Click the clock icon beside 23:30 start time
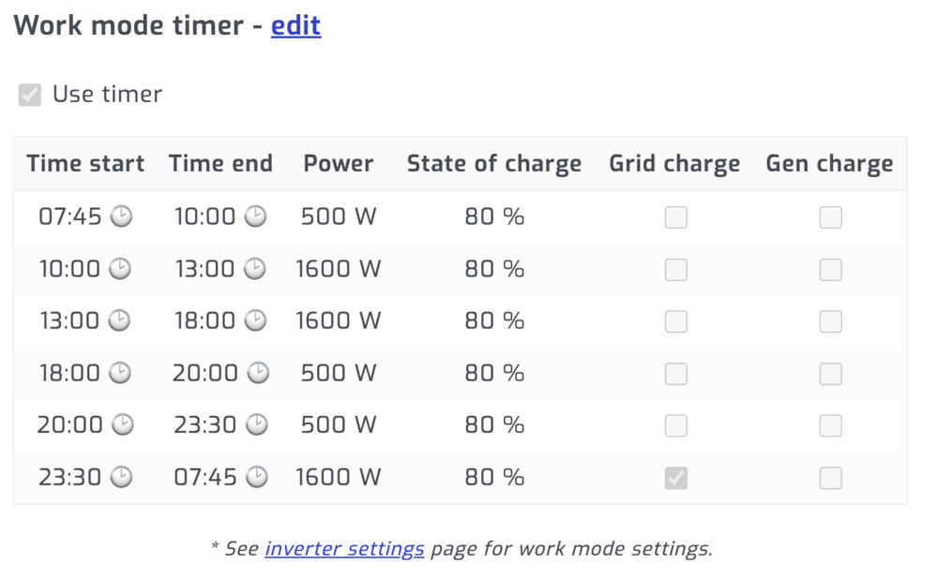 tap(121, 478)
